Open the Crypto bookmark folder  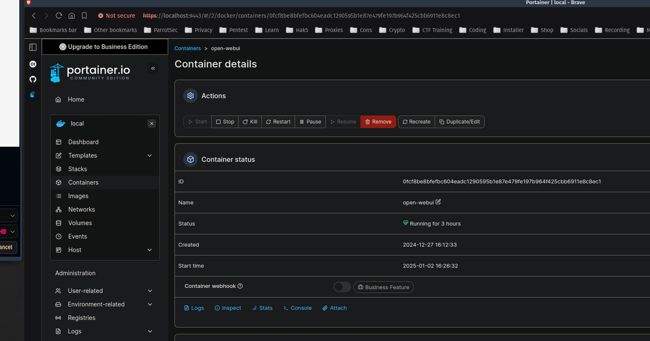coord(392,30)
